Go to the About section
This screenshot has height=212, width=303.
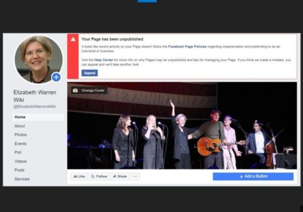(x=20, y=126)
